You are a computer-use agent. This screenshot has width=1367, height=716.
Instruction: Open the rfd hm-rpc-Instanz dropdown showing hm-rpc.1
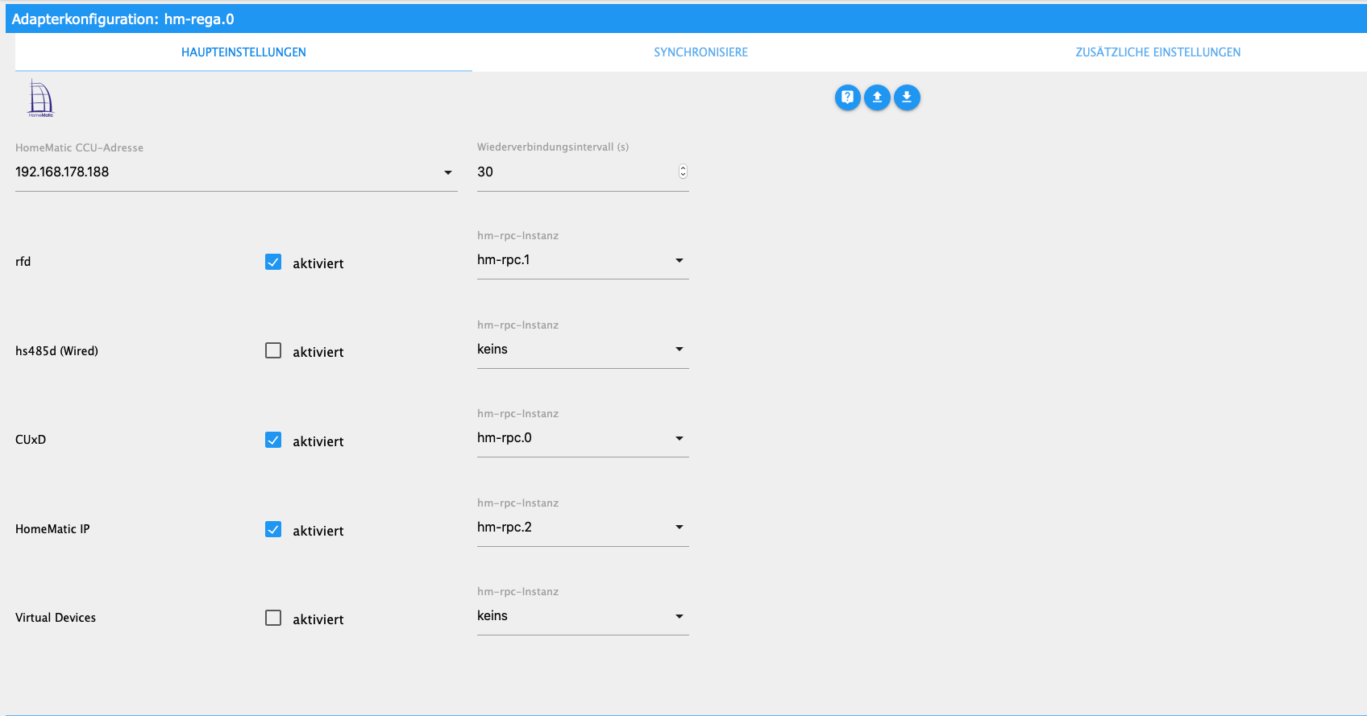583,260
